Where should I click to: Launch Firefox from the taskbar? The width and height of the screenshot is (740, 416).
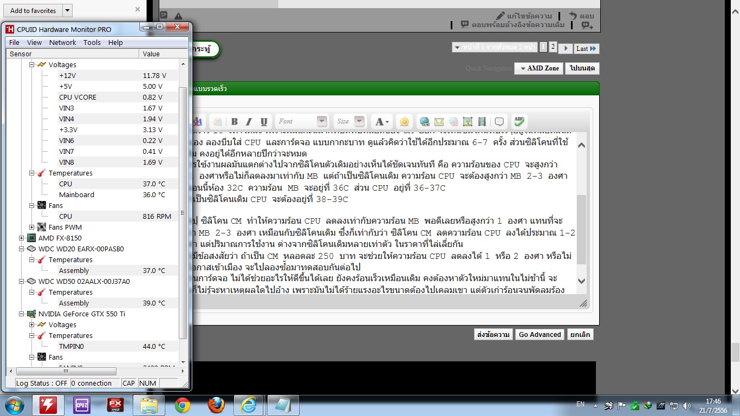click(216, 405)
